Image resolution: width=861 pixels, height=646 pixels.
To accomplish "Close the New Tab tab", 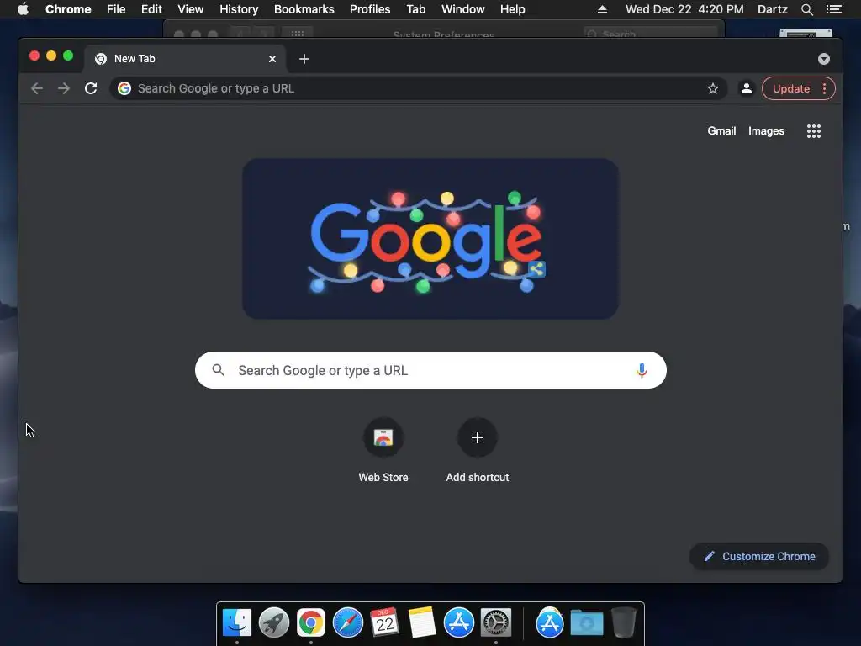I will 272,59.
